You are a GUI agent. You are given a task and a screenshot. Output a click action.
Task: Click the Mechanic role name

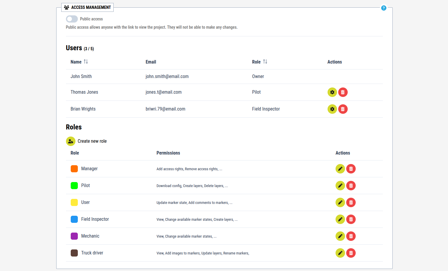pos(90,236)
